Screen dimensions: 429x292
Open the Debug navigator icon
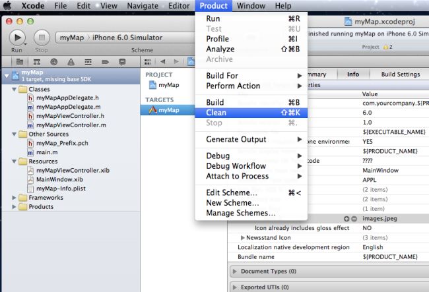88,62
